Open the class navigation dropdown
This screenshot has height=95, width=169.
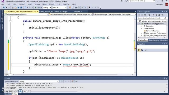point(70,14)
